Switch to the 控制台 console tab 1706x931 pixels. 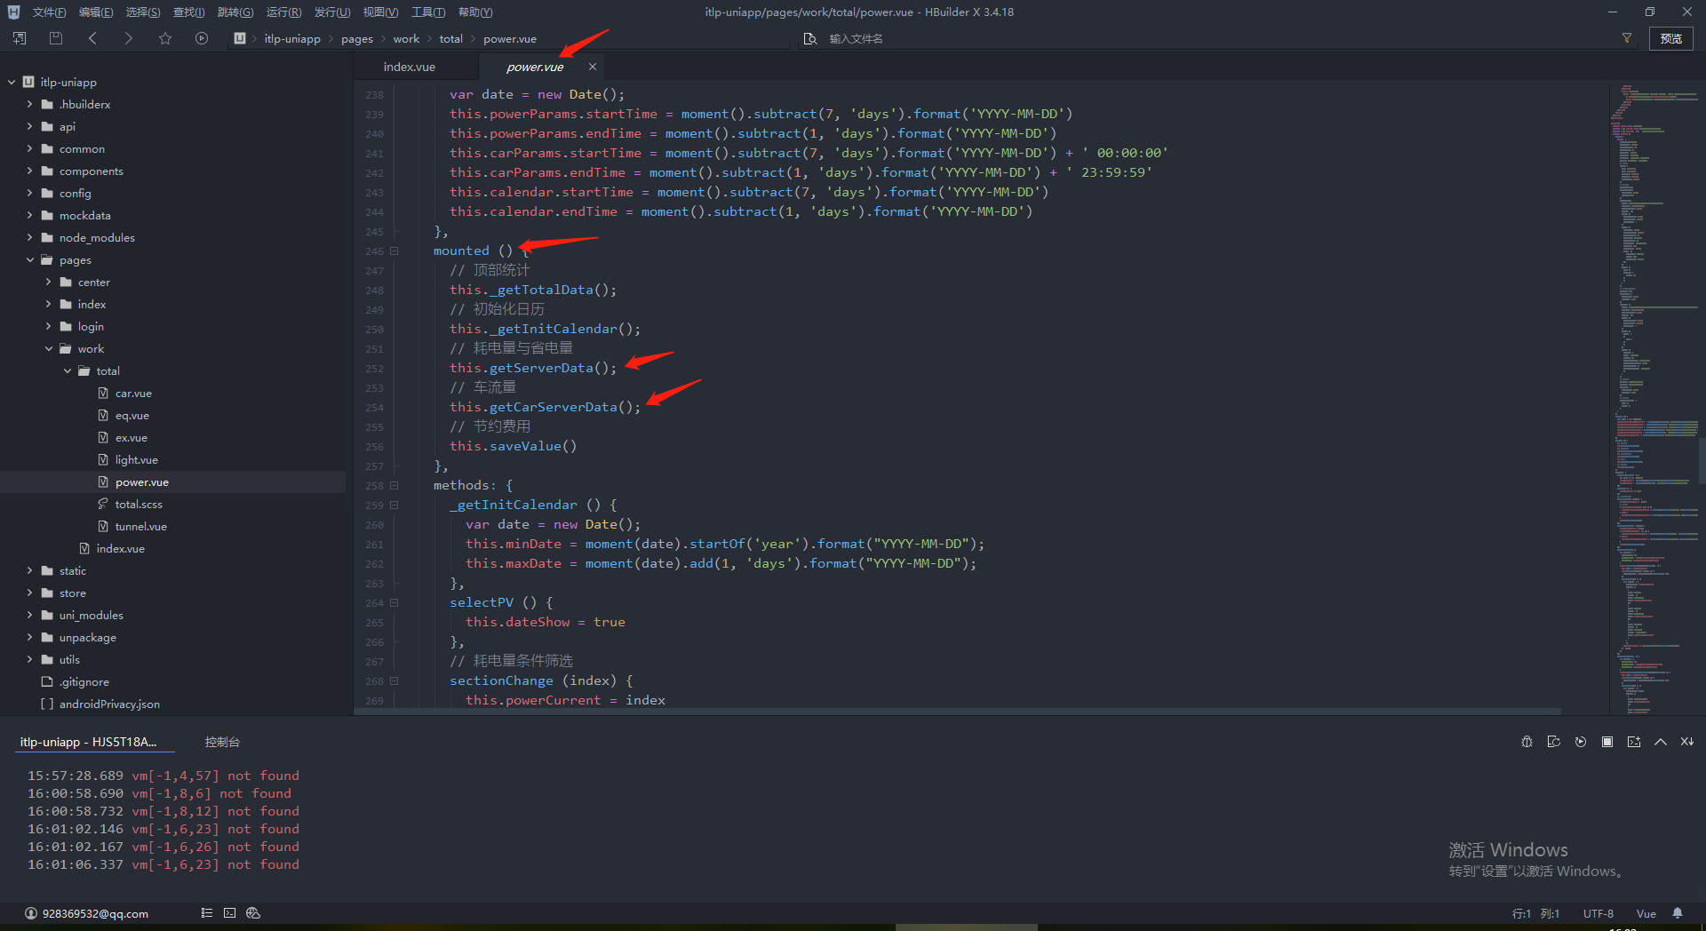pyautogui.click(x=222, y=742)
